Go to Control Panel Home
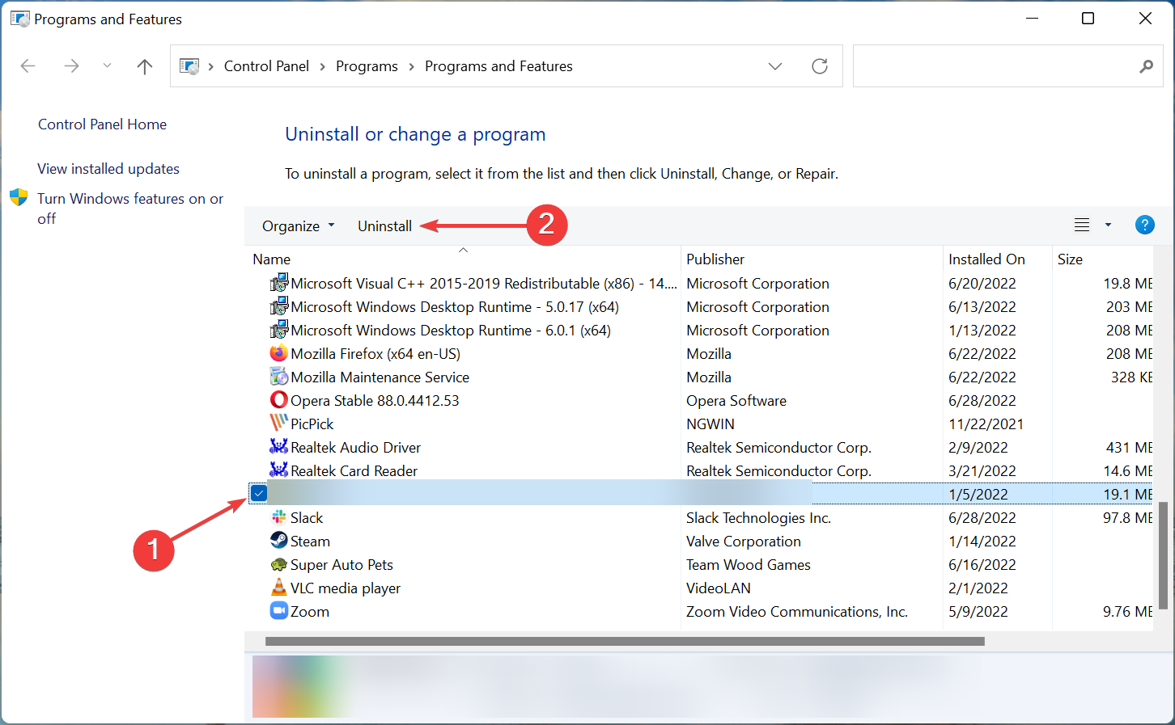1175x725 pixels. [102, 124]
